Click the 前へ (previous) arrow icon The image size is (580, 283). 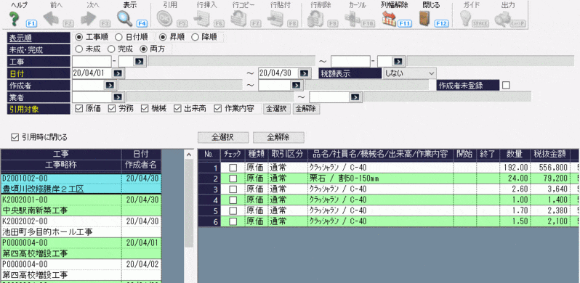tap(51, 18)
